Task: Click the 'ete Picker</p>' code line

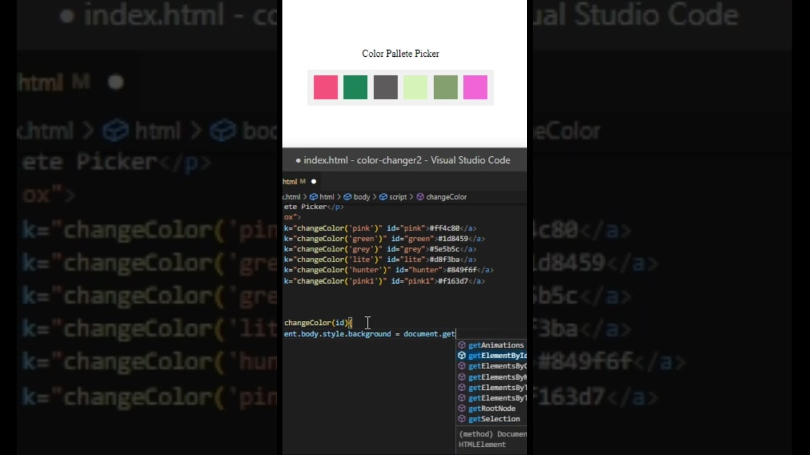Action: pyautogui.click(x=314, y=207)
